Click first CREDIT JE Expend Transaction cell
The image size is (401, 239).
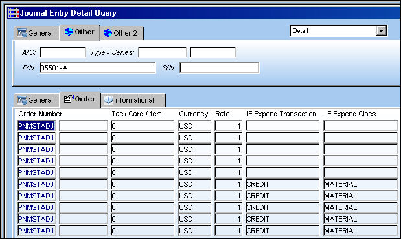[282, 184]
